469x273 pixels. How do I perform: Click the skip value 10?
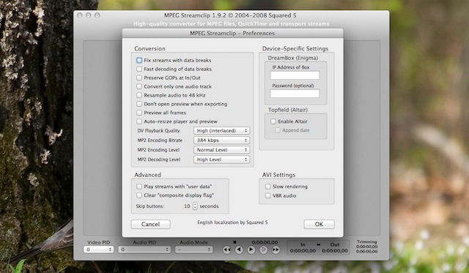tap(187, 206)
